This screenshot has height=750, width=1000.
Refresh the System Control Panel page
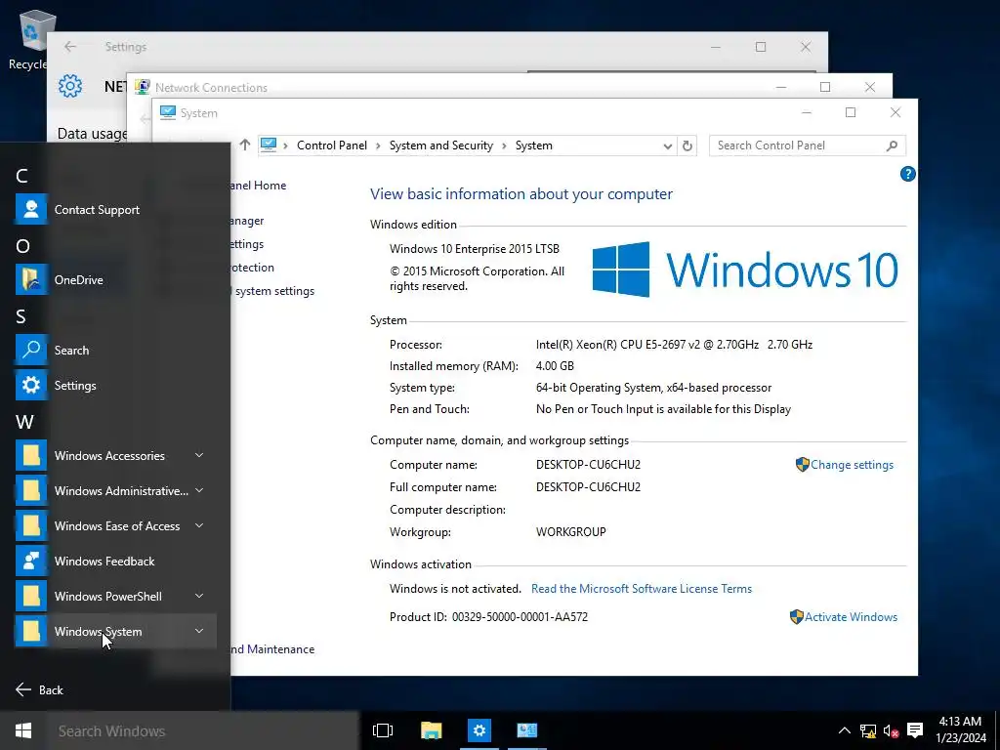pos(687,146)
